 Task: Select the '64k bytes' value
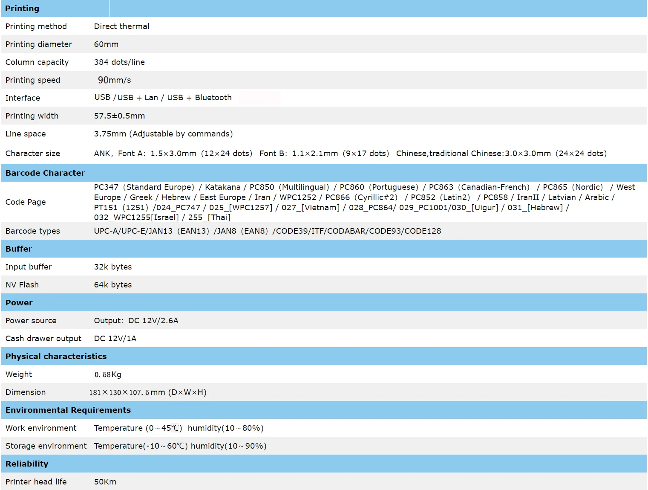pyautogui.click(x=113, y=285)
